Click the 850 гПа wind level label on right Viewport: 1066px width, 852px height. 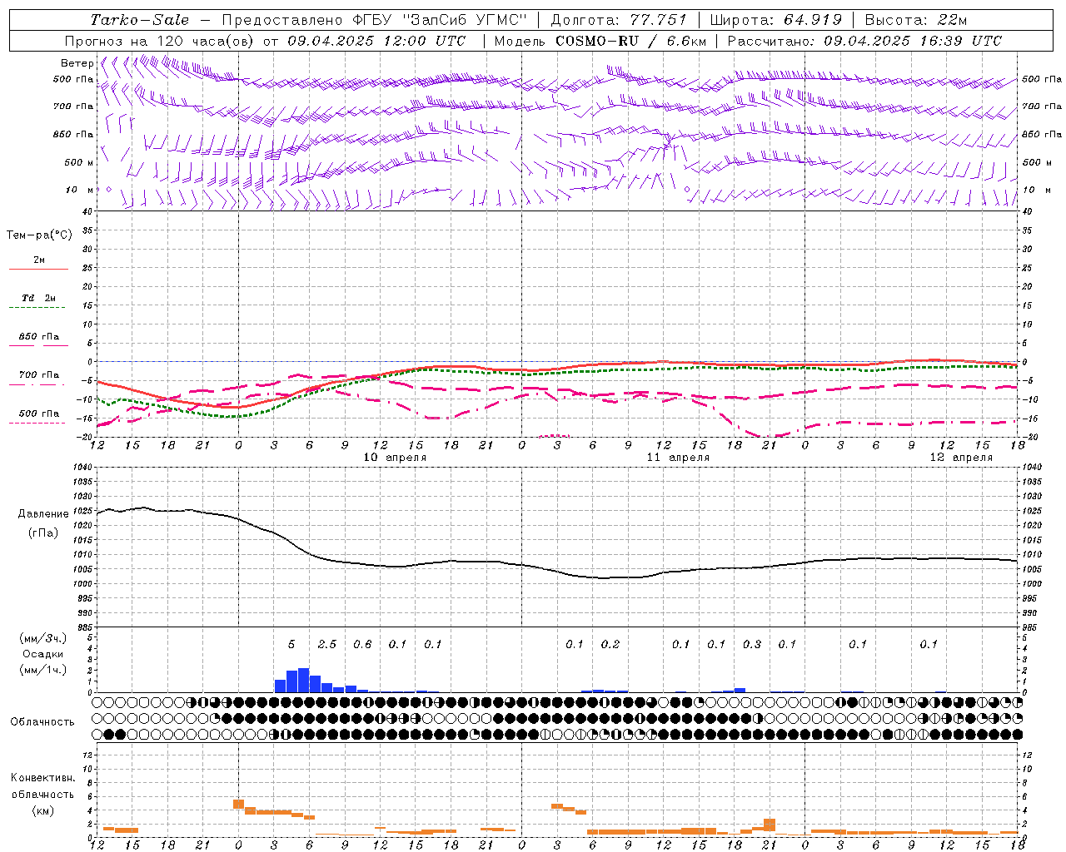pyautogui.click(x=1042, y=134)
